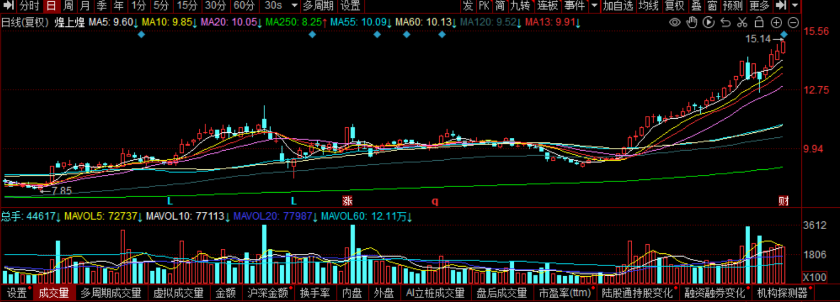The image size is (840, 302).
Task: Click the right arrow-to-bar icon at top right
Action: pos(780,6)
